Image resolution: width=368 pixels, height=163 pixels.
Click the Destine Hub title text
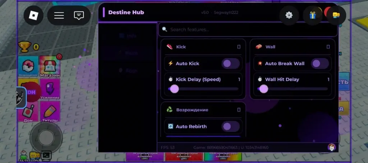click(x=126, y=12)
